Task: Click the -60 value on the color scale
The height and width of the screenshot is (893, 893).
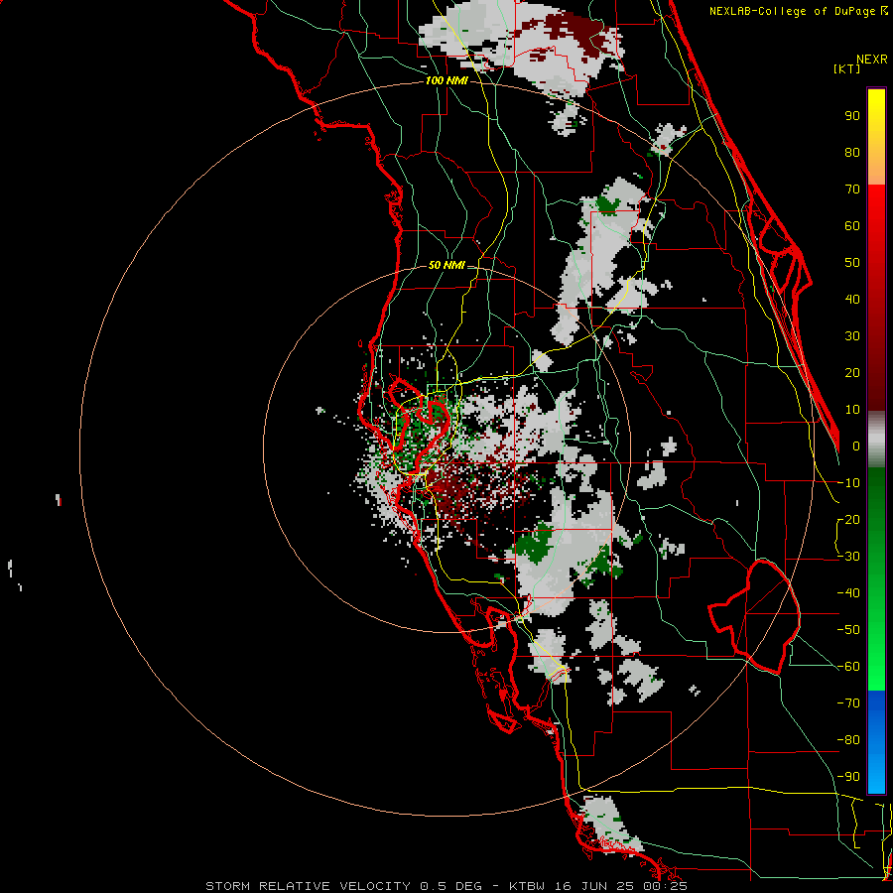Action: 849,667
